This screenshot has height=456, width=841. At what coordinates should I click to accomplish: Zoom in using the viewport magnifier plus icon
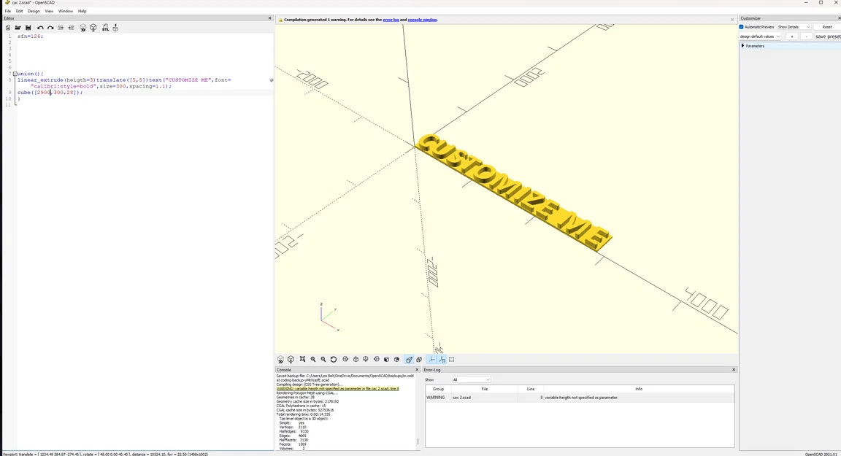click(x=313, y=360)
